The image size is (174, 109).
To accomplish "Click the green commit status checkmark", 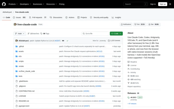I will click(x=67, y=41).
